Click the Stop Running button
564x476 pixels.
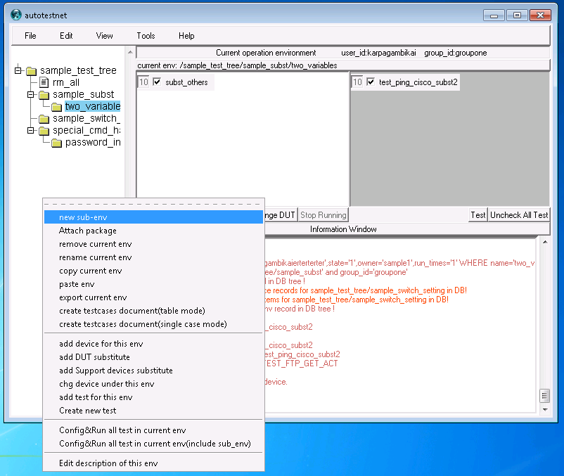(323, 215)
